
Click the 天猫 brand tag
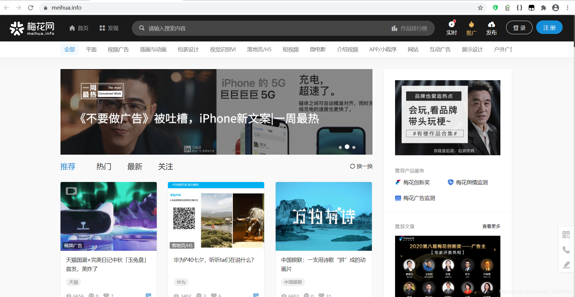(x=73, y=282)
